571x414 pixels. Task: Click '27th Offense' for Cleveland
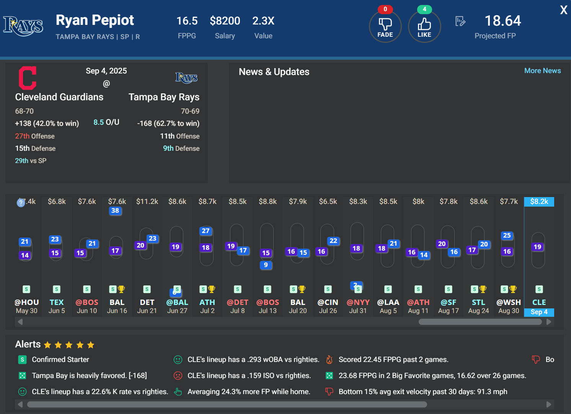[x=35, y=136]
